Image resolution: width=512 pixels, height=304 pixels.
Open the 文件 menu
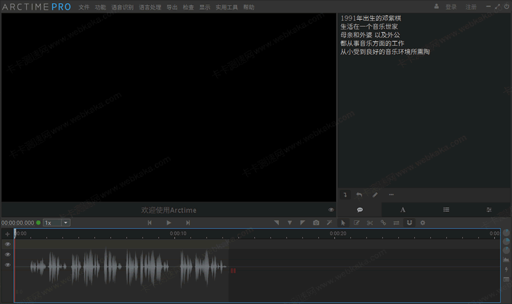click(x=84, y=7)
